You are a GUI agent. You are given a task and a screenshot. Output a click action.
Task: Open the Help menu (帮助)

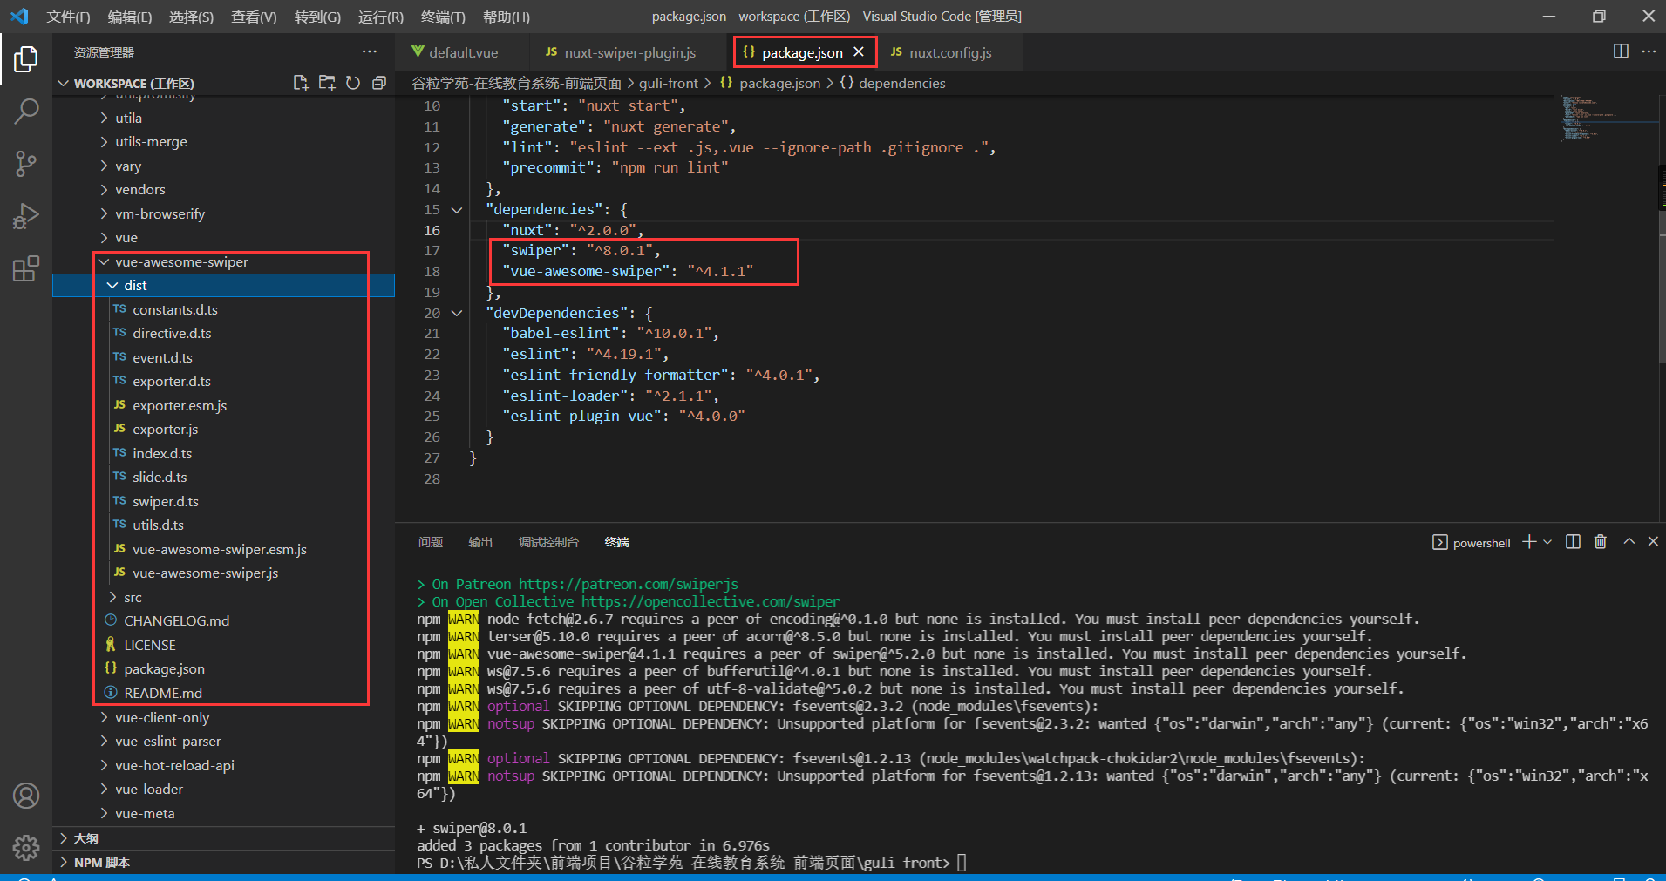[x=506, y=17]
